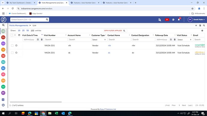Image resolution: width=207 pixels, height=116 pixels.
Task: Tick the select-all checkbox in the header
Action: pyautogui.click(x=12, y=35)
